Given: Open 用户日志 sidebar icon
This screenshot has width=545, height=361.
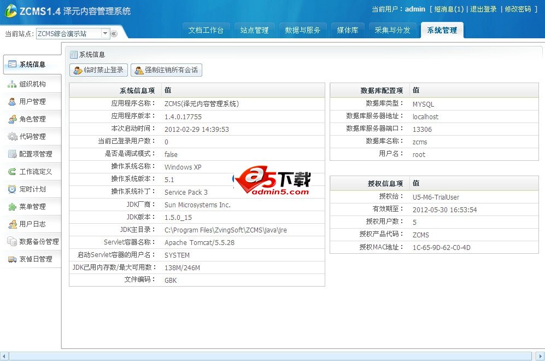Looking at the screenshot, I should pyautogui.click(x=12, y=224).
